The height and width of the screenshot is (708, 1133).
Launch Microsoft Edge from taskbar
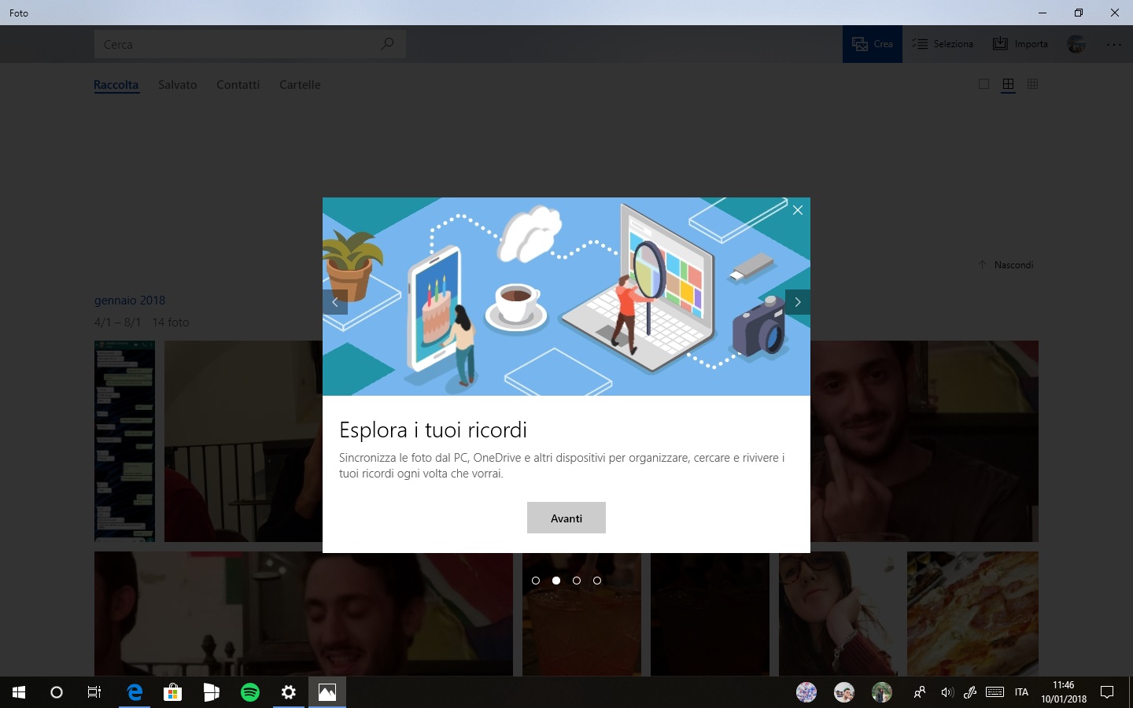point(135,692)
